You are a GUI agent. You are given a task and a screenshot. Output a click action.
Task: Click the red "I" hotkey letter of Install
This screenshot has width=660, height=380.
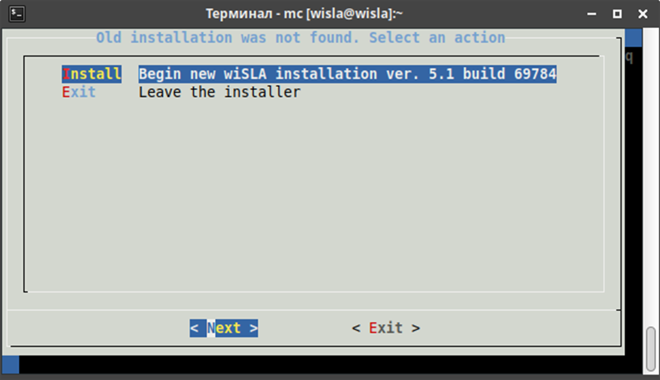tap(66, 74)
